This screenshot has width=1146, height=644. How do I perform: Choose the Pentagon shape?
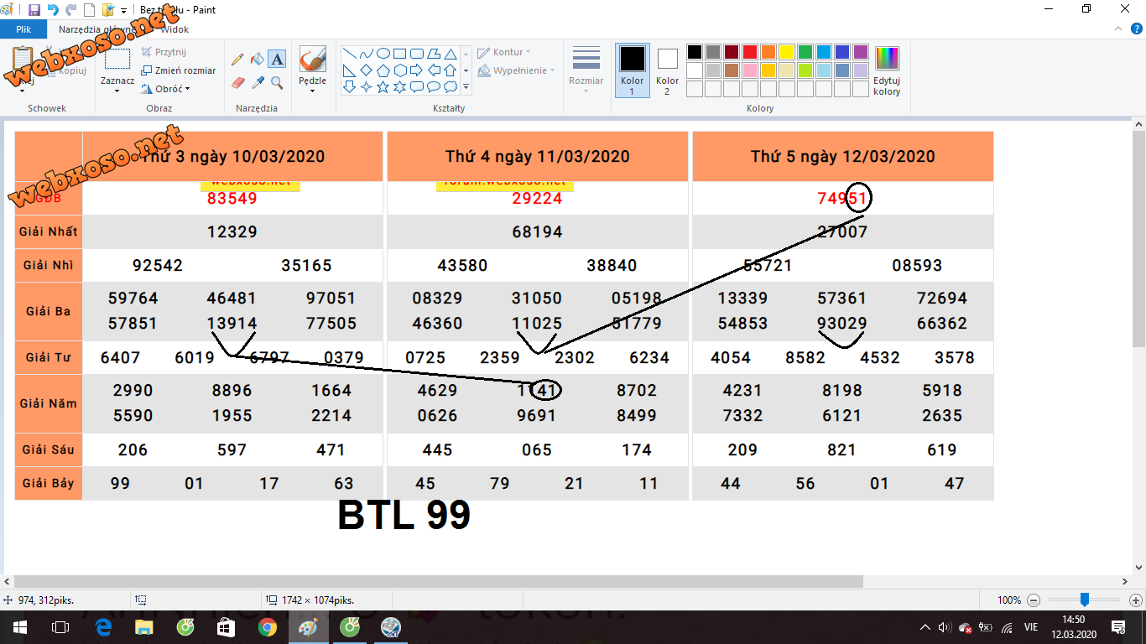click(383, 70)
